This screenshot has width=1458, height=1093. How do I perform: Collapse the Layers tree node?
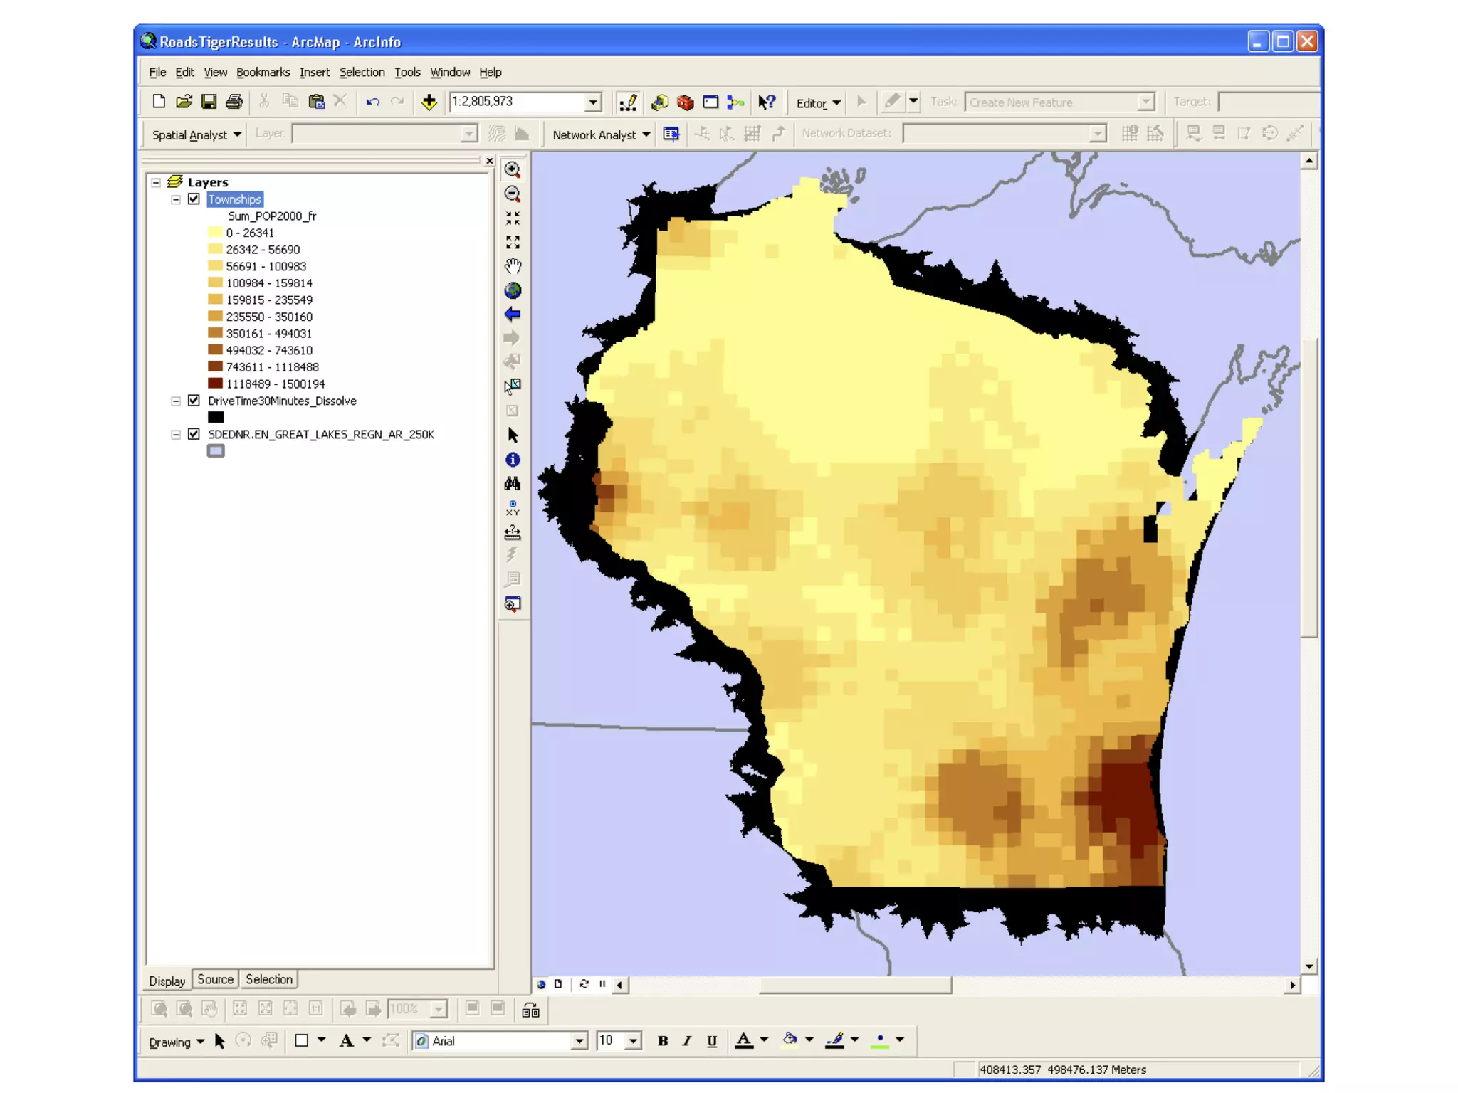[x=156, y=183]
